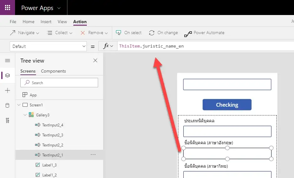Click the On select button
Image resolution: width=294 pixels, height=178 pixels.
(129, 33)
